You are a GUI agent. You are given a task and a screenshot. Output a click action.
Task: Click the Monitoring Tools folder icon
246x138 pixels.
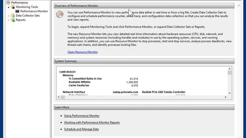pyautogui.click(x=13, y=7)
